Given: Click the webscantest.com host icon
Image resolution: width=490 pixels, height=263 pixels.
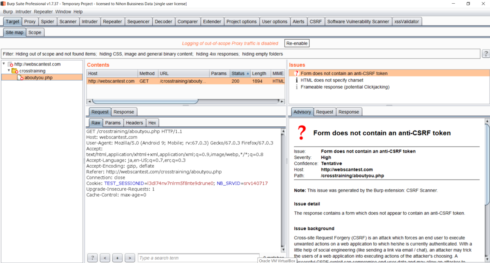Looking at the screenshot, I should (x=10, y=64).
